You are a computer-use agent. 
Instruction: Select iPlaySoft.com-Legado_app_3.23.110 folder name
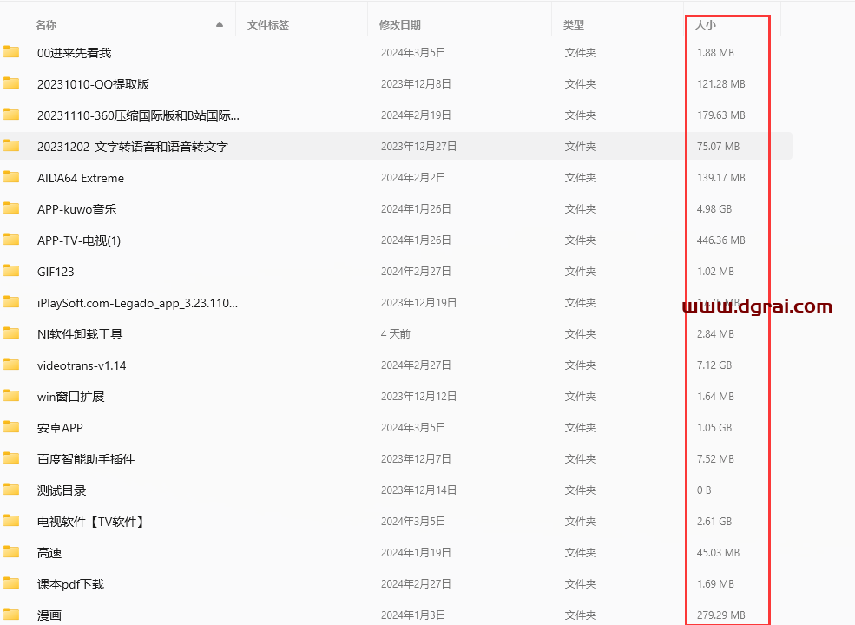point(137,303)
